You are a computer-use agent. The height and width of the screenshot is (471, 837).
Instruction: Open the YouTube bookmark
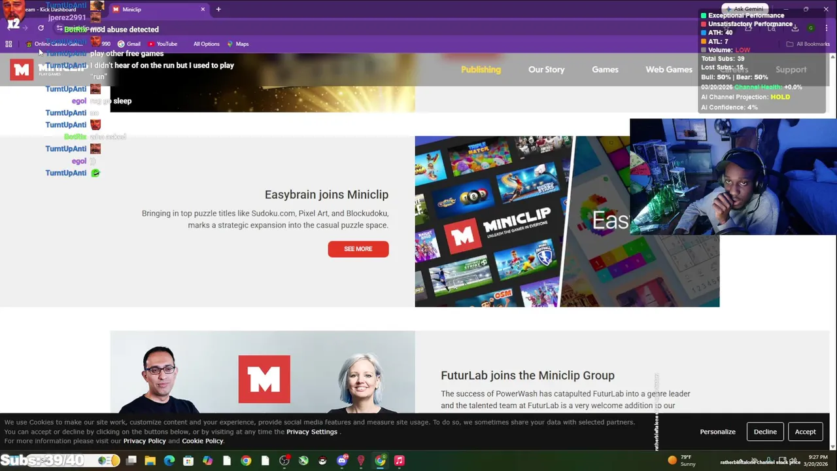click(x=162, y=44)
